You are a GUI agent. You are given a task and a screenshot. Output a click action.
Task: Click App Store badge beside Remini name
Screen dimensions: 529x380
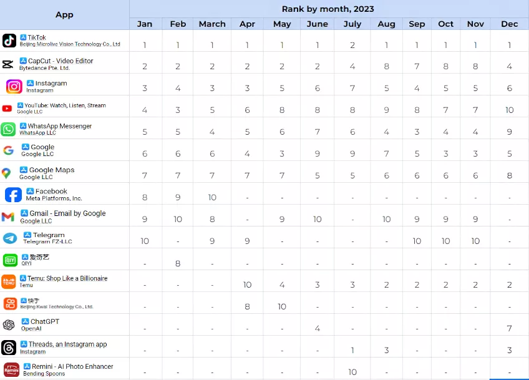coord(27,366)
